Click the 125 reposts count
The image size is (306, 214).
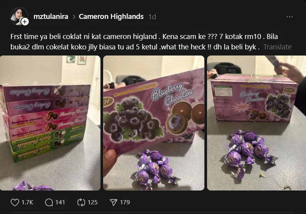[x=92, y=202]
